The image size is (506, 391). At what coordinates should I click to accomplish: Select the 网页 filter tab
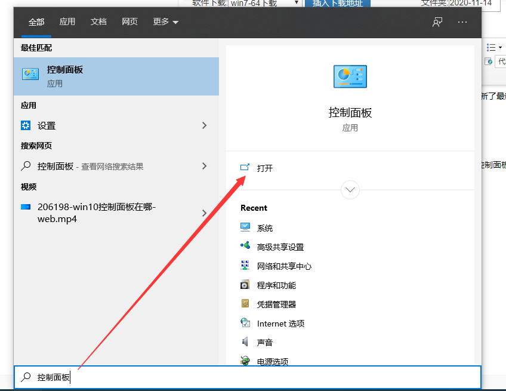point(129,22)
